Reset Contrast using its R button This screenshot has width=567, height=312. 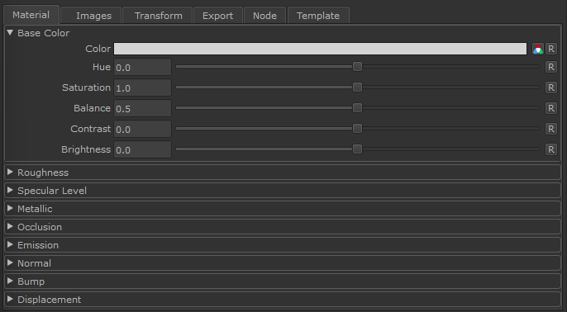[x=551, y=129]
